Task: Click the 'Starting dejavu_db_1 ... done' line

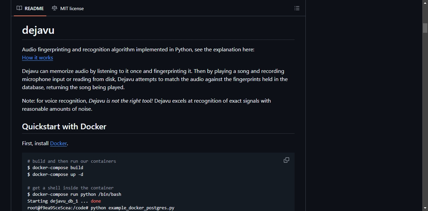Action: [64, 201]
